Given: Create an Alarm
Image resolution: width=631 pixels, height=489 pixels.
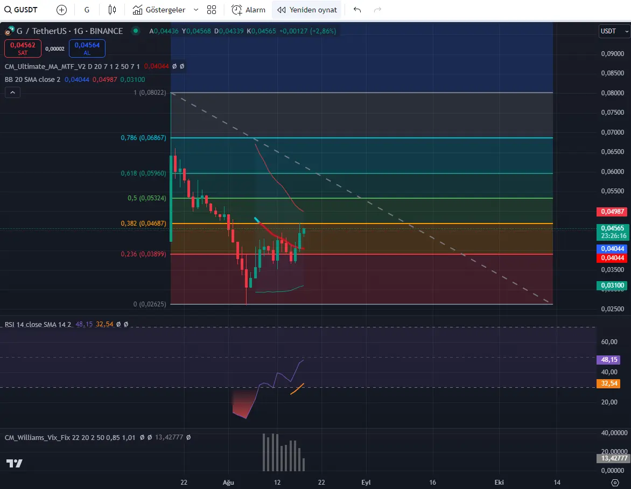Looking at the screenshot, I should click(x=249, y=10).
